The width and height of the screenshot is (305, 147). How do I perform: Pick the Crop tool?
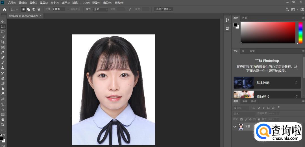3,42
